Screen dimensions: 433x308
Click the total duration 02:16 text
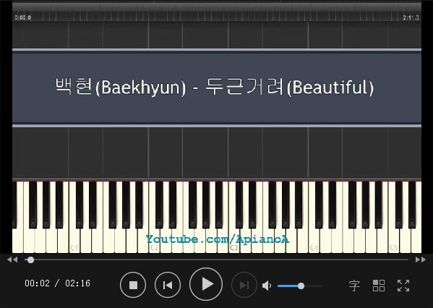pos(78,283)
